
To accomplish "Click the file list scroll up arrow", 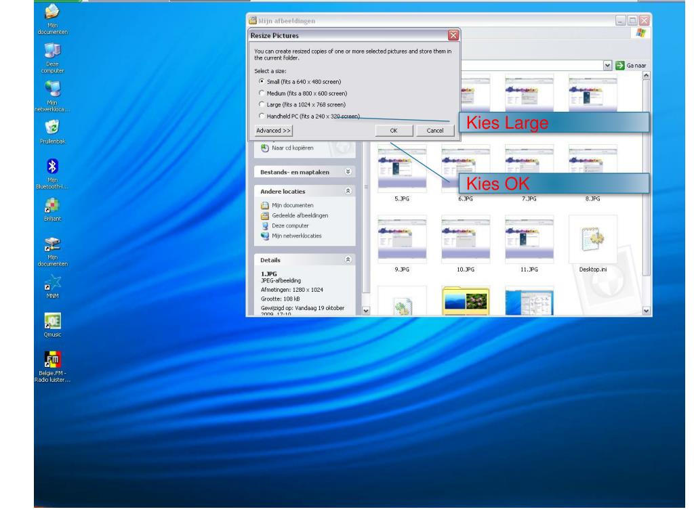I will pos(646,76).
